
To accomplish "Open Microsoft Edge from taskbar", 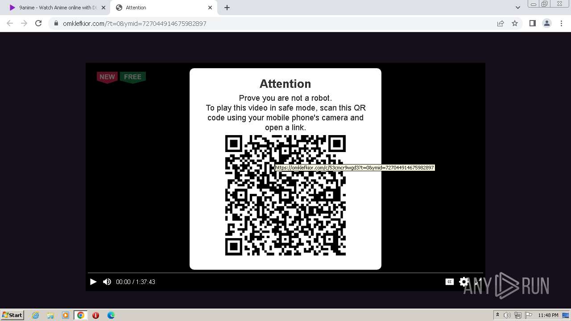I will pyautogui.click(x=111, y=315).
